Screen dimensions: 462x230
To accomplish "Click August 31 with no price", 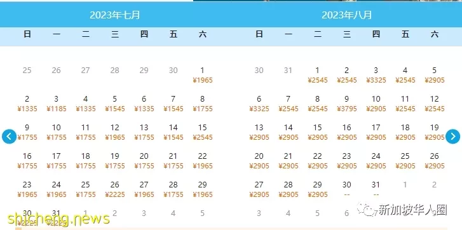I will click(x=376, y=189).
